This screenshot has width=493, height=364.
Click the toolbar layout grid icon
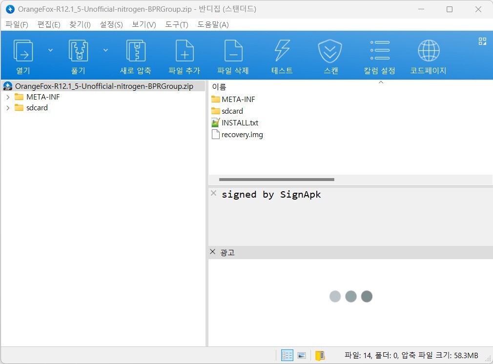coord(482,41)
